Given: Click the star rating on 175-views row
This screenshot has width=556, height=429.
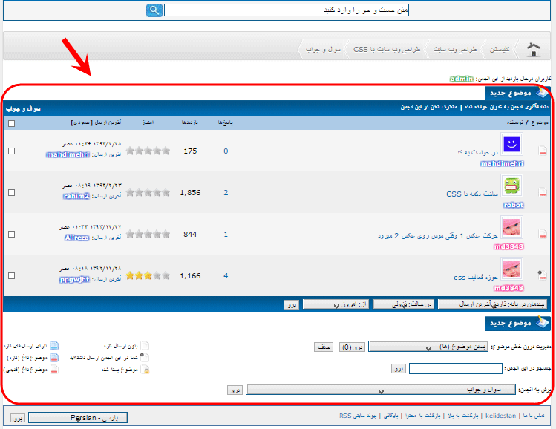Looking at the screenshot, I should click(148, 151).
